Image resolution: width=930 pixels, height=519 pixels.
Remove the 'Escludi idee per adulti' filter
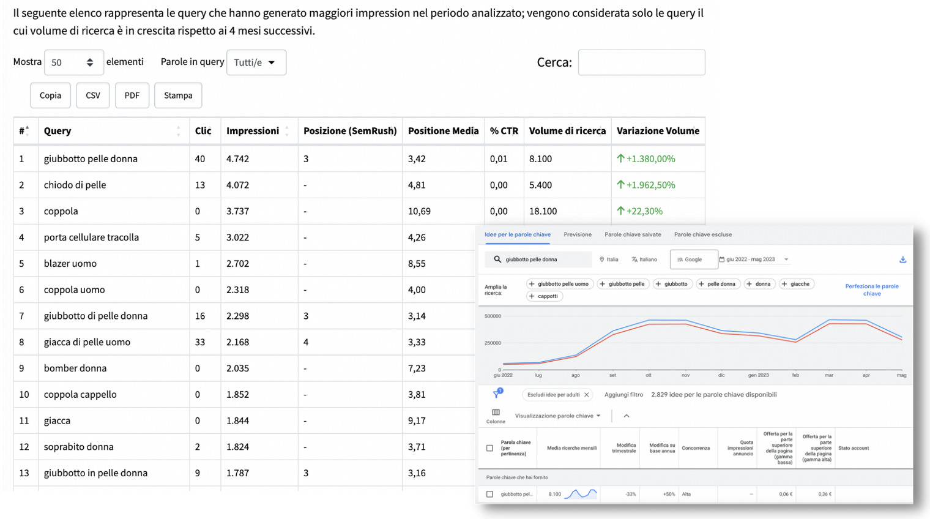(586, 395)
